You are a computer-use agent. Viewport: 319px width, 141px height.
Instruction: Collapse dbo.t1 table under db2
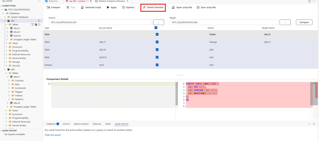coord(8,77)
